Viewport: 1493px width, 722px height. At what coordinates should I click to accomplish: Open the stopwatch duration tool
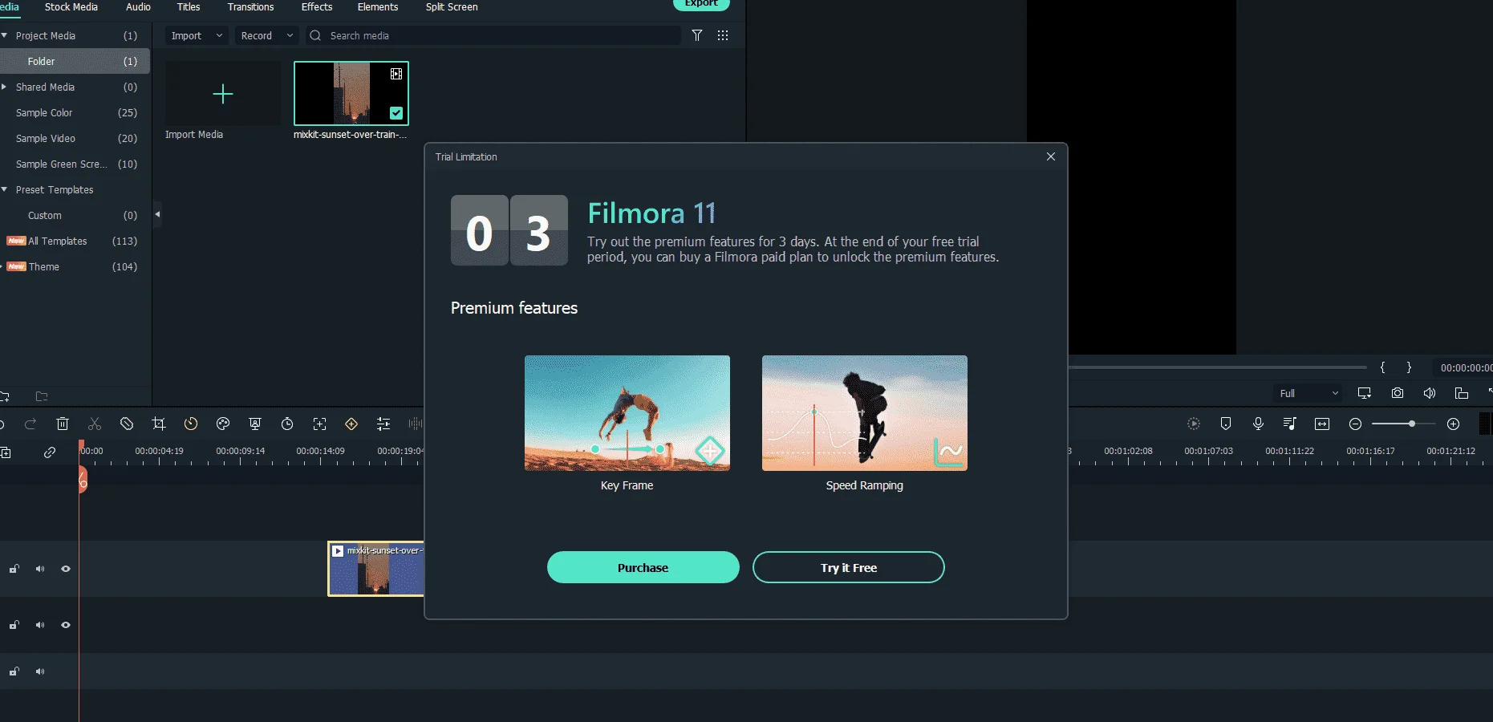click(x=287, y=424)
